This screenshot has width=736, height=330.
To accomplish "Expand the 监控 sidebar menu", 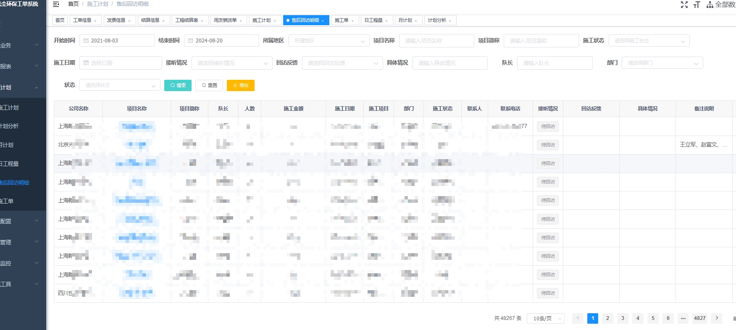I will pyautogui.click(x=23, y=263).
